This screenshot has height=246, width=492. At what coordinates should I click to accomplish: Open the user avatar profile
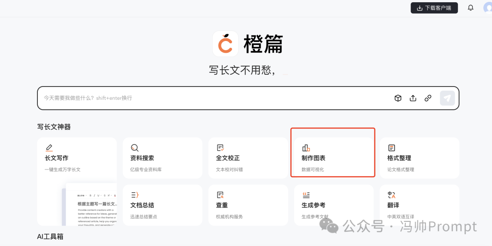tap(488, 8)
